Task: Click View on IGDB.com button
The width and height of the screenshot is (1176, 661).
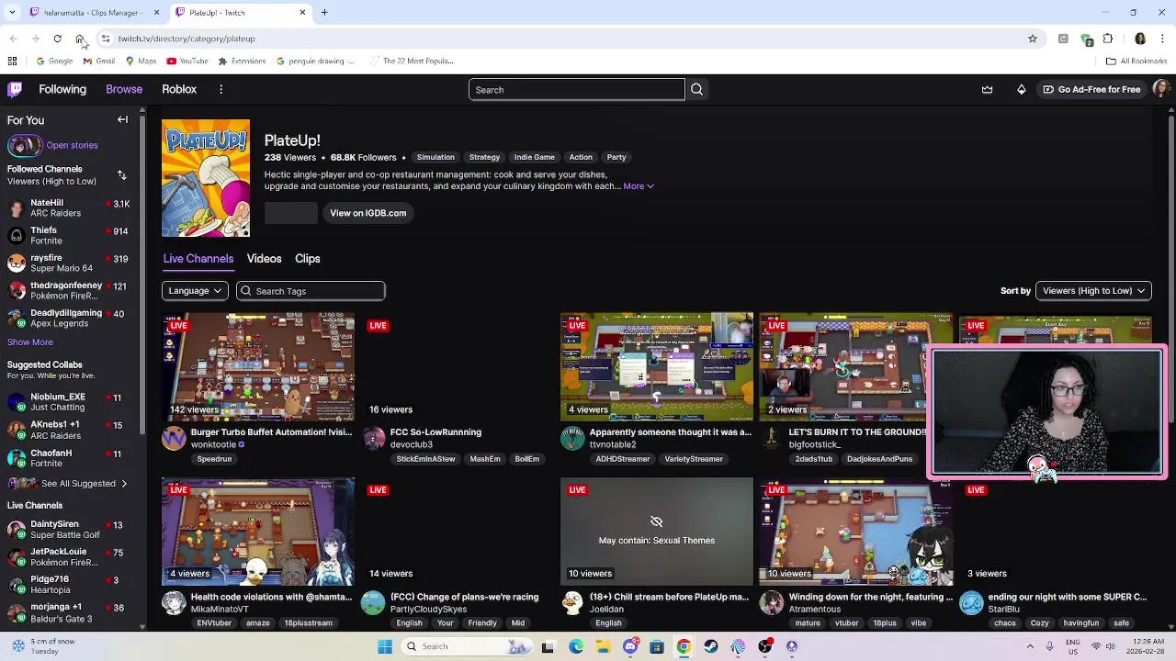Action: pyautogui.click(x=367, y=213)
